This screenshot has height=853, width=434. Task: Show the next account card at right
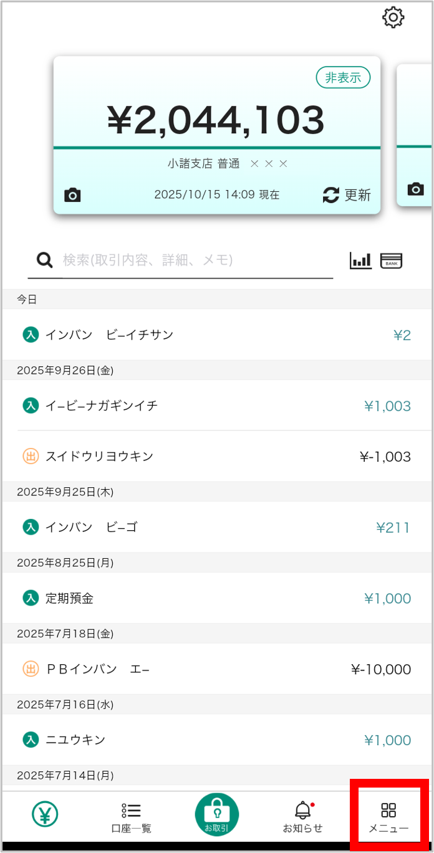(x=417, y=134)
